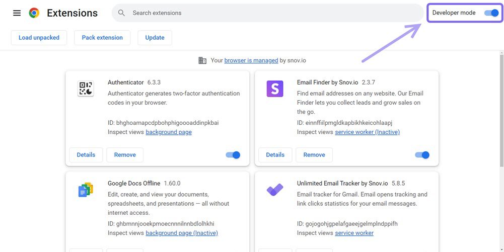Click the Unlimited Email Tracker checkmark icon
The image size is (504, 252).
pos(275,190)
